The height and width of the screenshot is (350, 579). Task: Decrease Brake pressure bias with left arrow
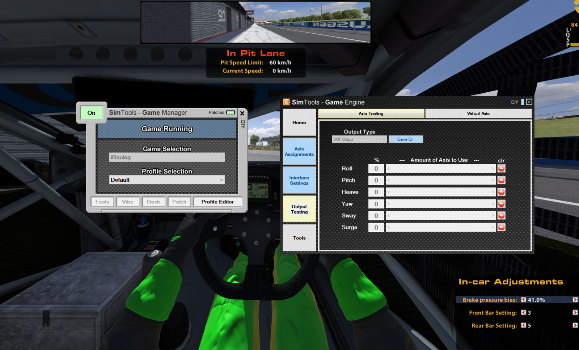pyautogui.click(x=523, y=300)
